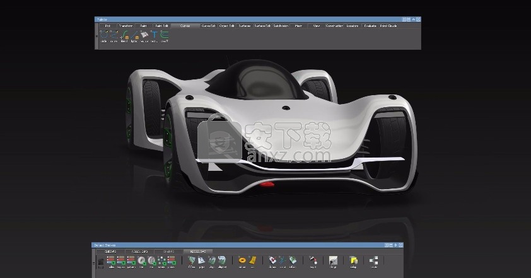The height and width of the screenshot is (278, 531).
Task: Switch to the Paint Edit tab
Action: click(x=161, y=26)
